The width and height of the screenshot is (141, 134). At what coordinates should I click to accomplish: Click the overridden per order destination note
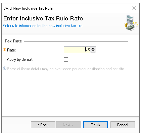click(65, 69)
